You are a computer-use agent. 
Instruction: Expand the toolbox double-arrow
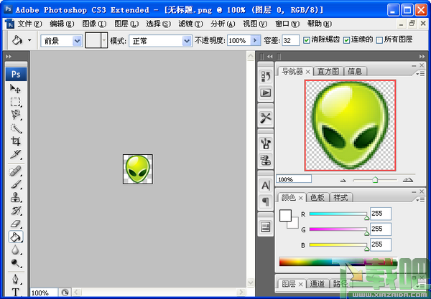[9, 56]
